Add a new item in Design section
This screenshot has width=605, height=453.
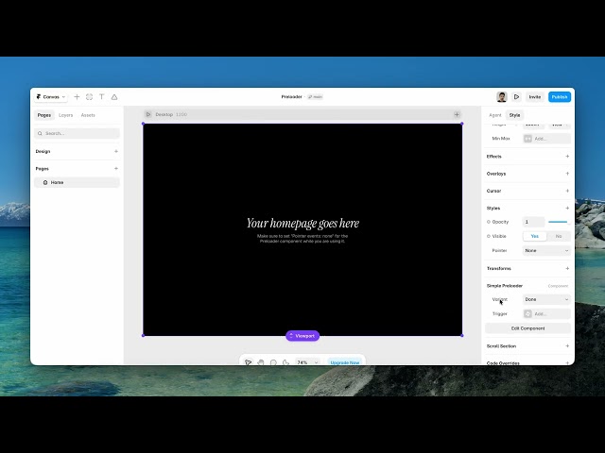(116, 151)
